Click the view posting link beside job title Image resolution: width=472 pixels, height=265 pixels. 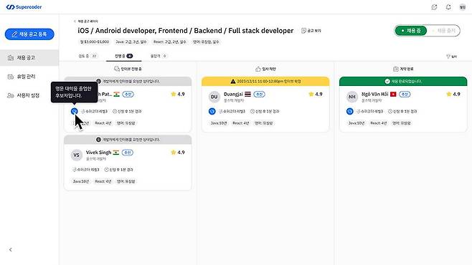[x=311, y=31]
